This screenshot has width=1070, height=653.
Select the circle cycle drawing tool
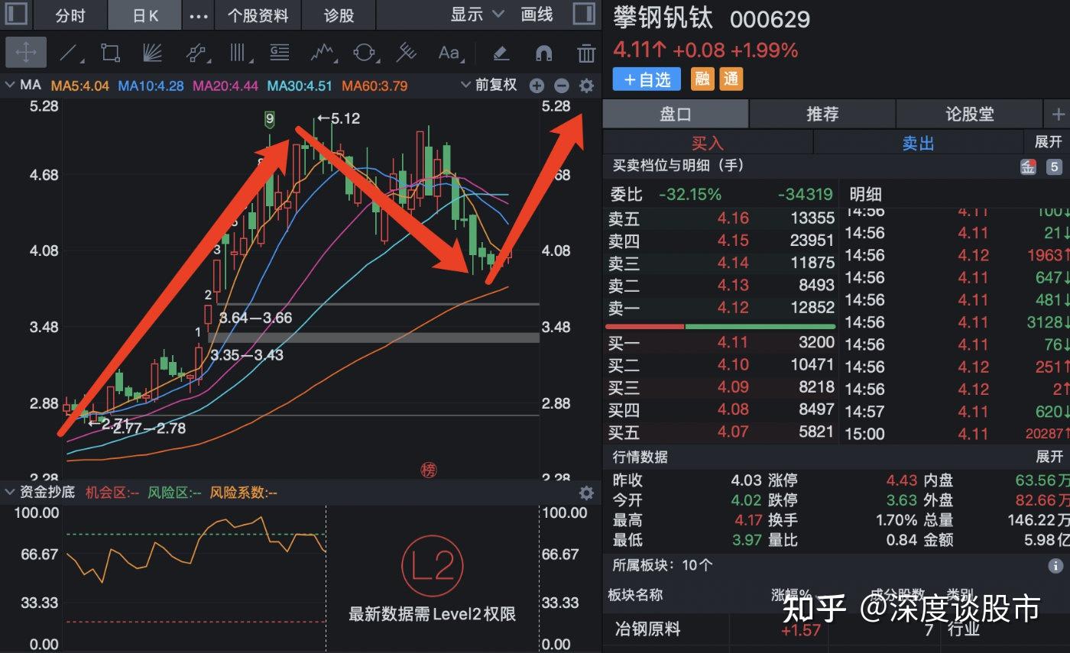click(x=365, y=53)
